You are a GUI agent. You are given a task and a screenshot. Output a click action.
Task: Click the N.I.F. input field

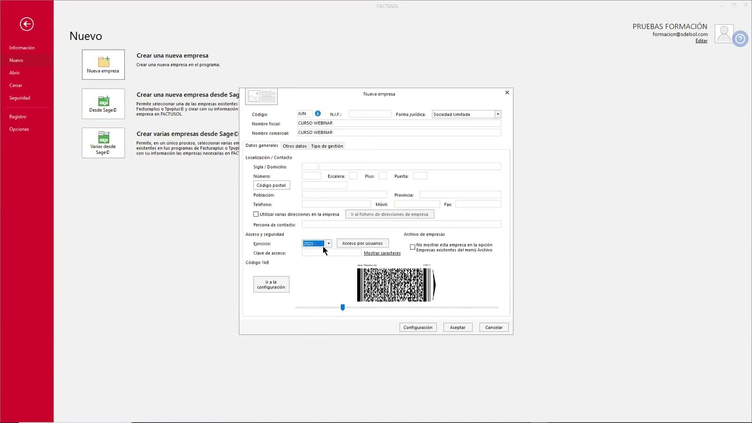(x=370, y=114)
